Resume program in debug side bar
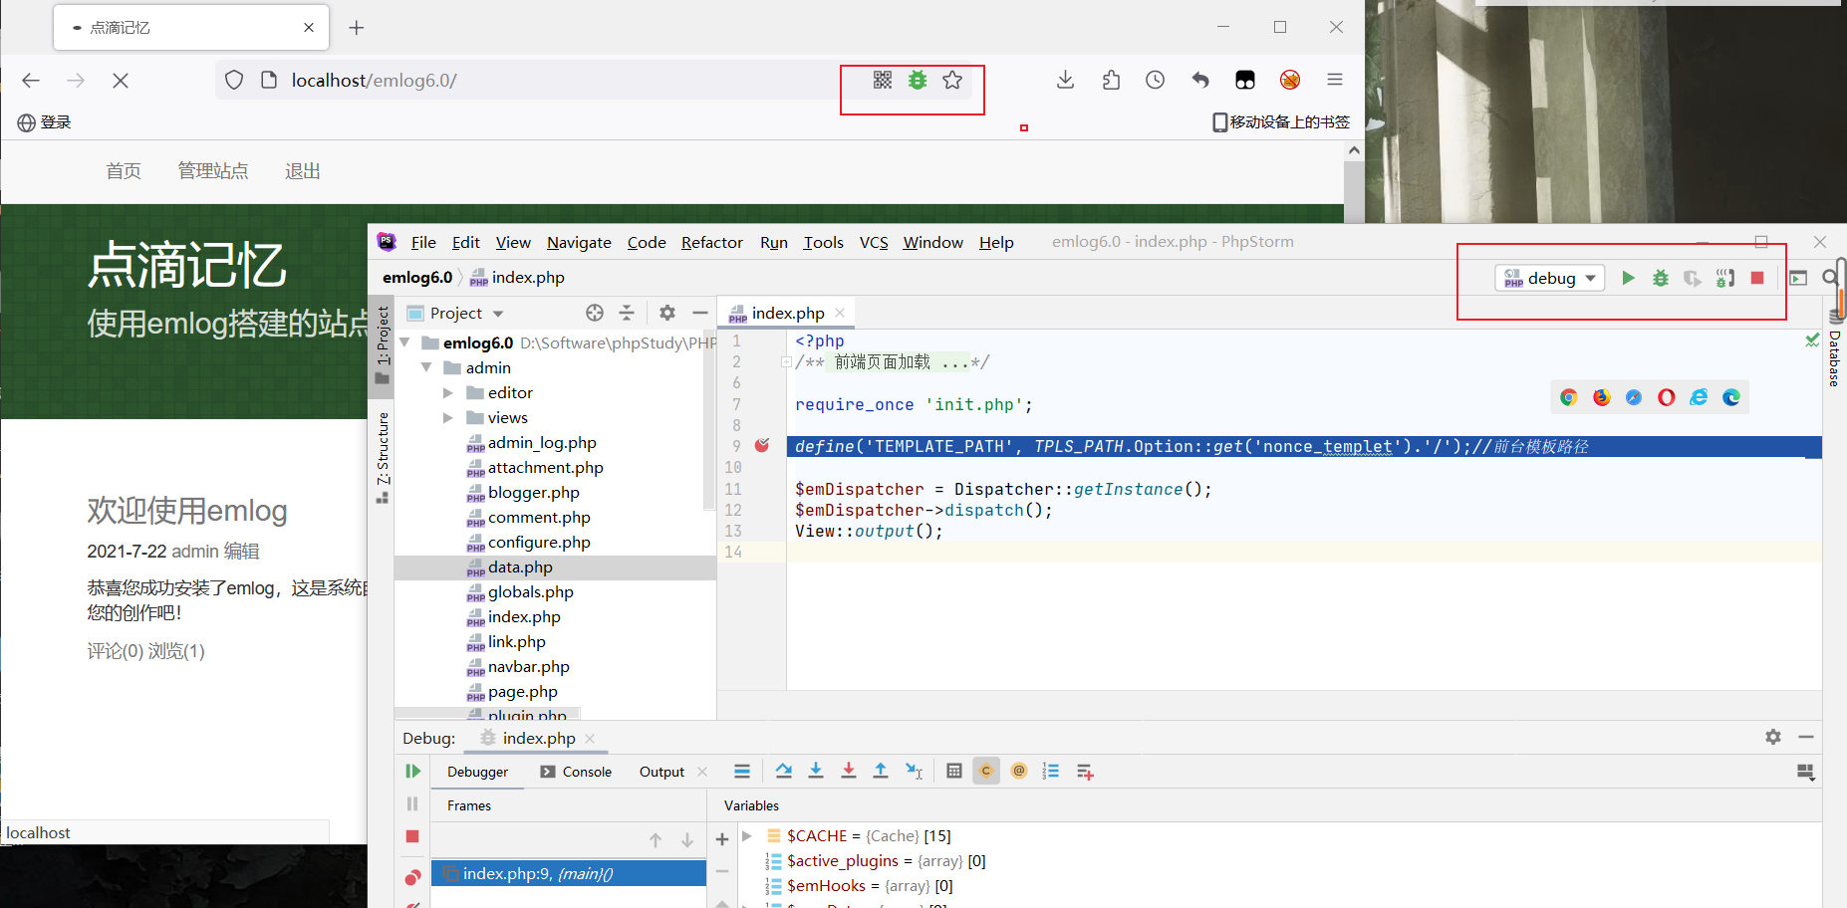1847x908 pixels. 412,771
